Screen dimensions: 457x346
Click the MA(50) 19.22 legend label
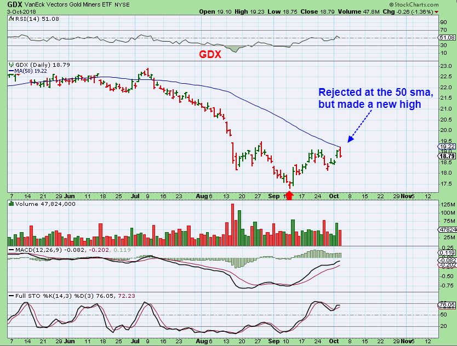(31, 71)
